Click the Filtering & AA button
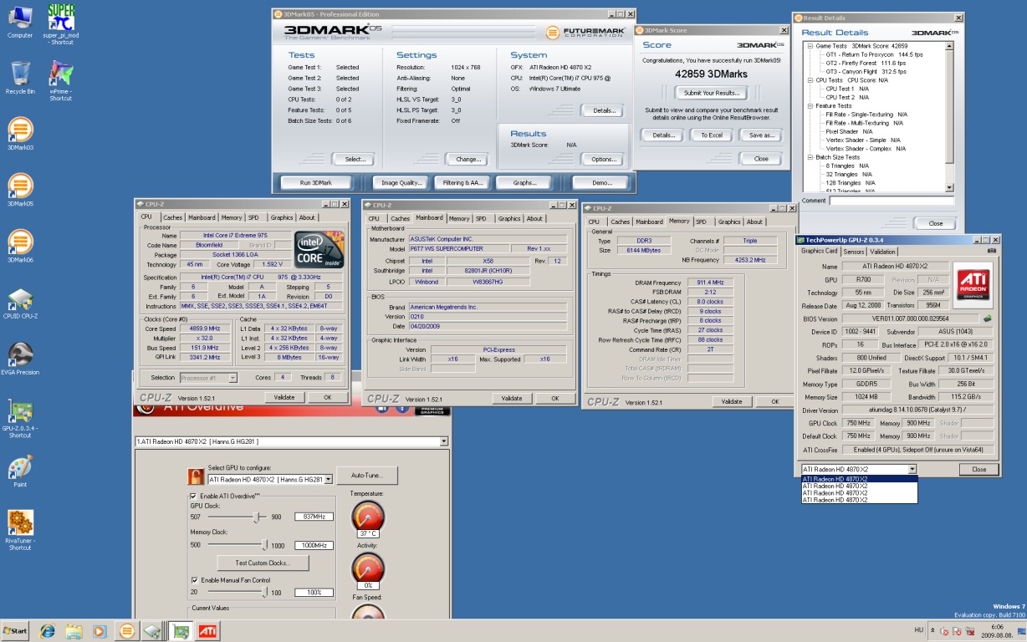This screenshot has height=642, width=1027. 462,182
